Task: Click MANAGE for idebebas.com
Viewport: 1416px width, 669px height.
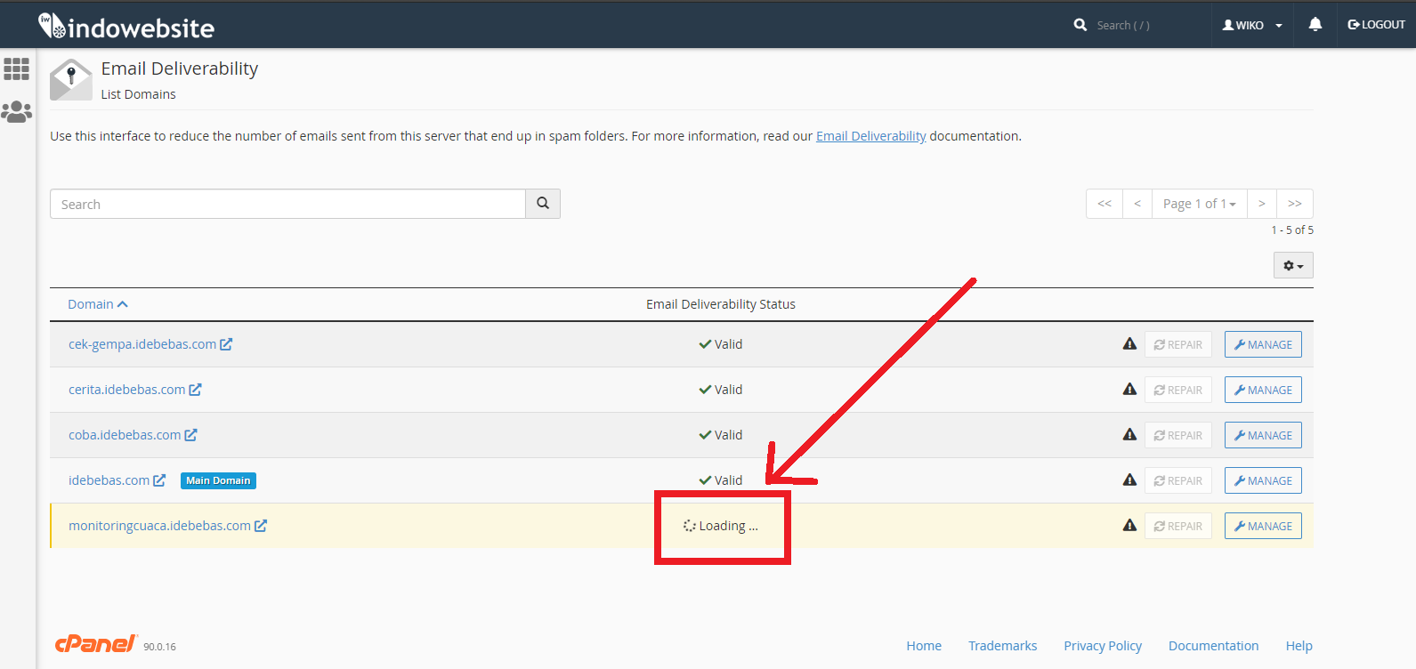Action: pos(1262,480)
